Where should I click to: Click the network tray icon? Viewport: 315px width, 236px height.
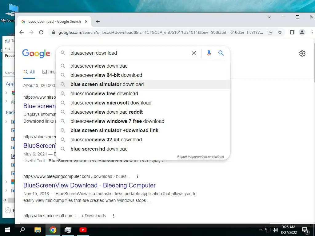(x=268, y=230)
